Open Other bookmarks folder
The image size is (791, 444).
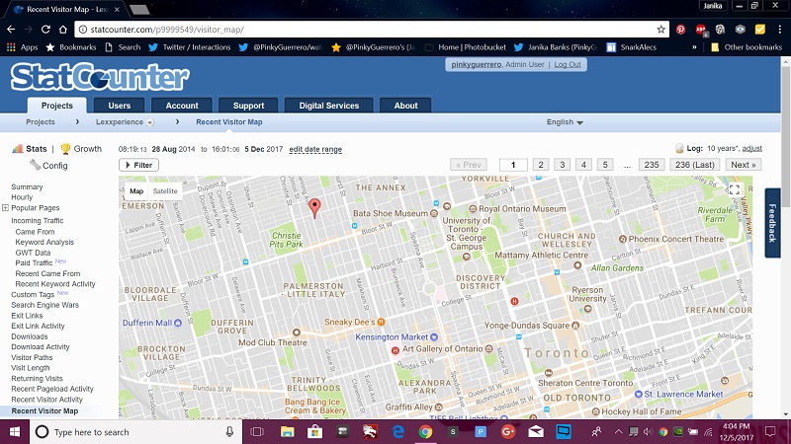(747, 46)
